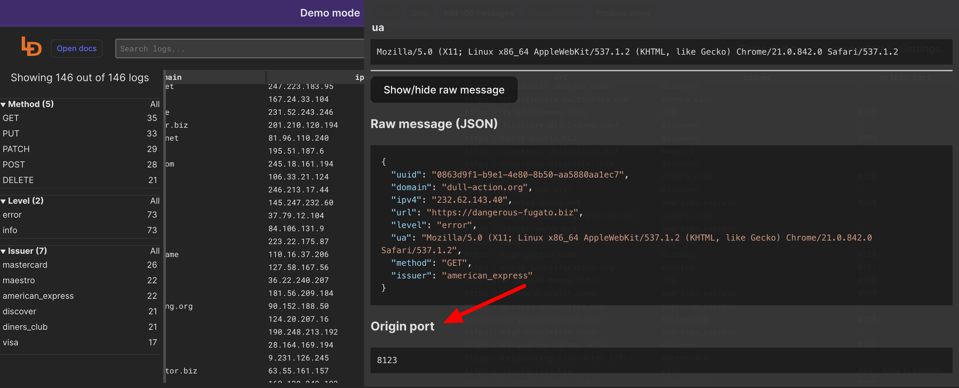Select All for Level filters
The image size is (959, 388).
[155, 201]
